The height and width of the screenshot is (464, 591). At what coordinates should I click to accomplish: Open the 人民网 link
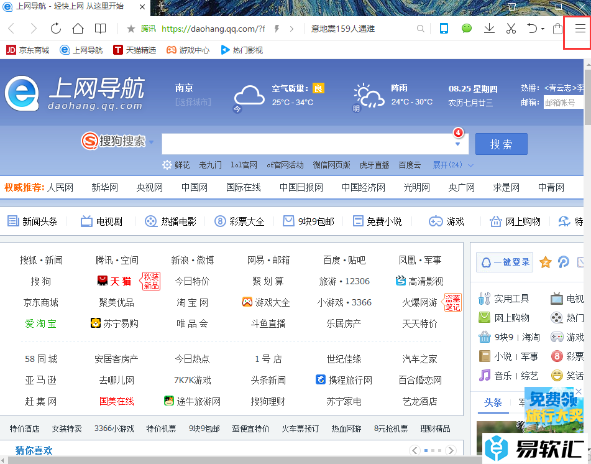(60, 187)
